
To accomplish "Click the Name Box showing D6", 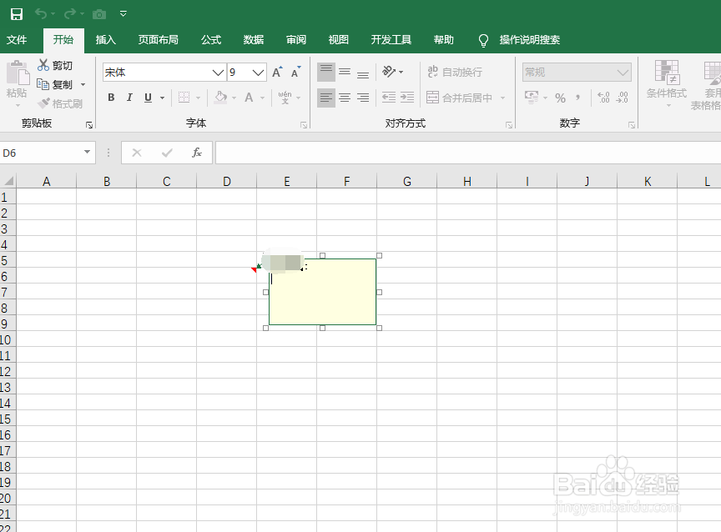I will tap(40, 153).
